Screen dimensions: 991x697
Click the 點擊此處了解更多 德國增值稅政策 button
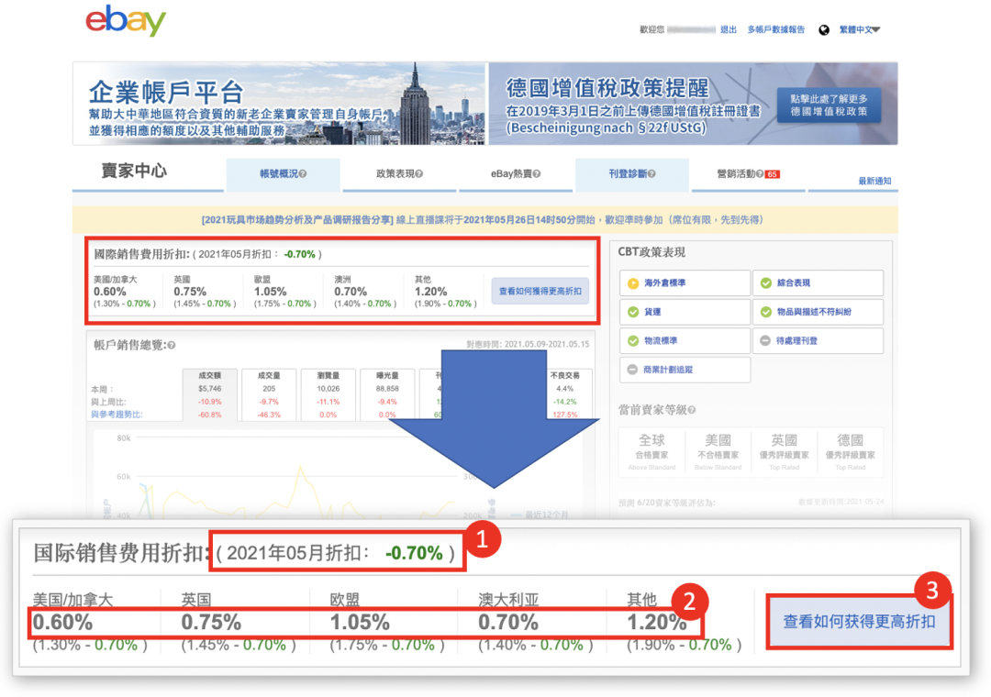pyautogui.click(x=829, y=105)
